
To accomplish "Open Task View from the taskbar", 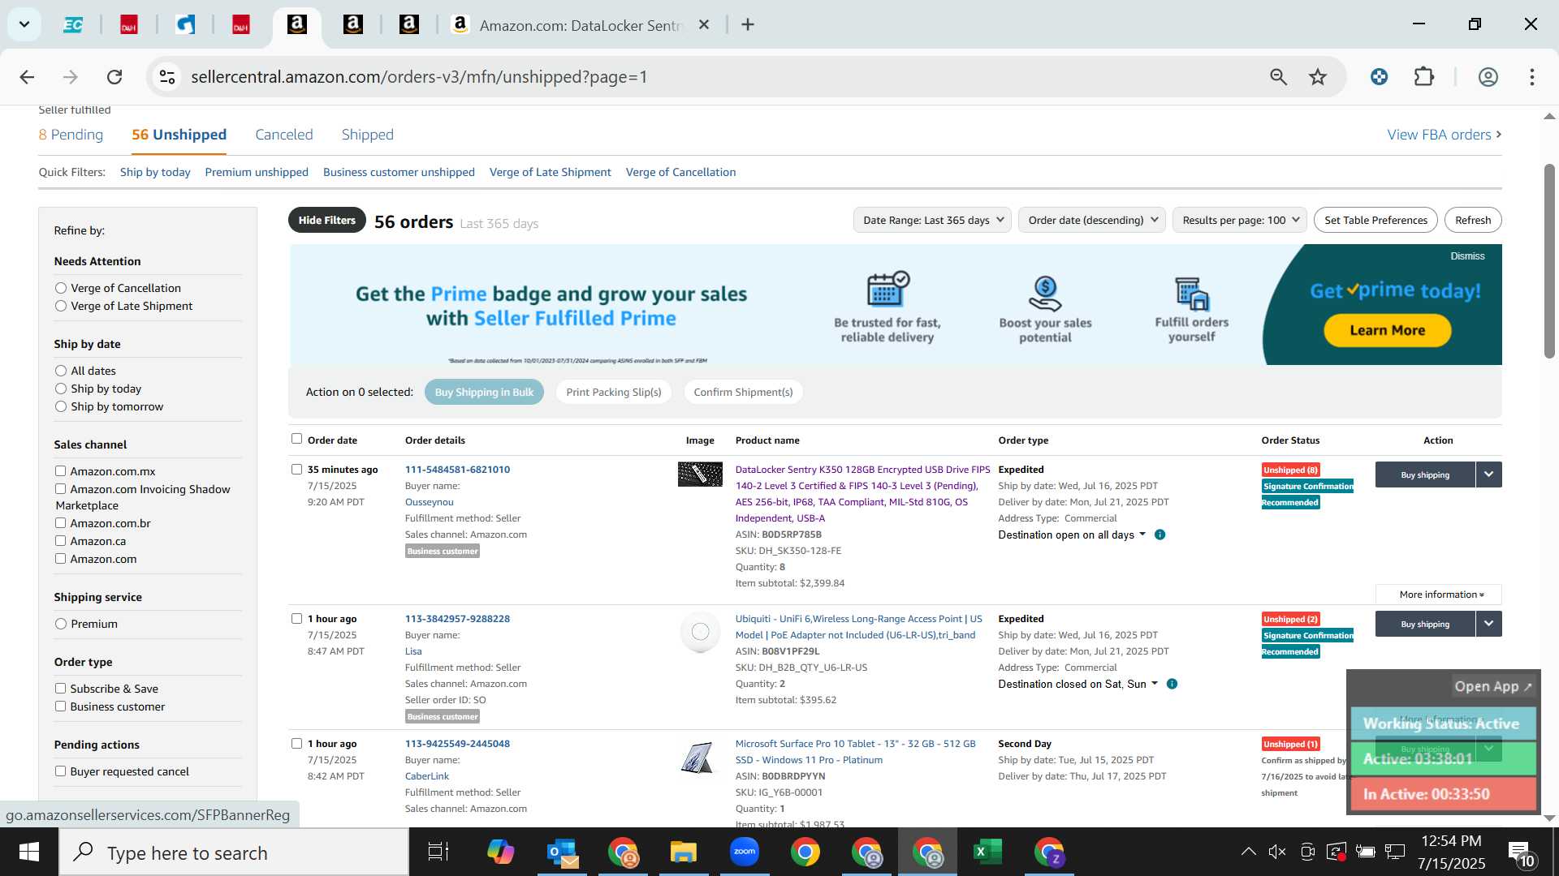I will 438,852.
